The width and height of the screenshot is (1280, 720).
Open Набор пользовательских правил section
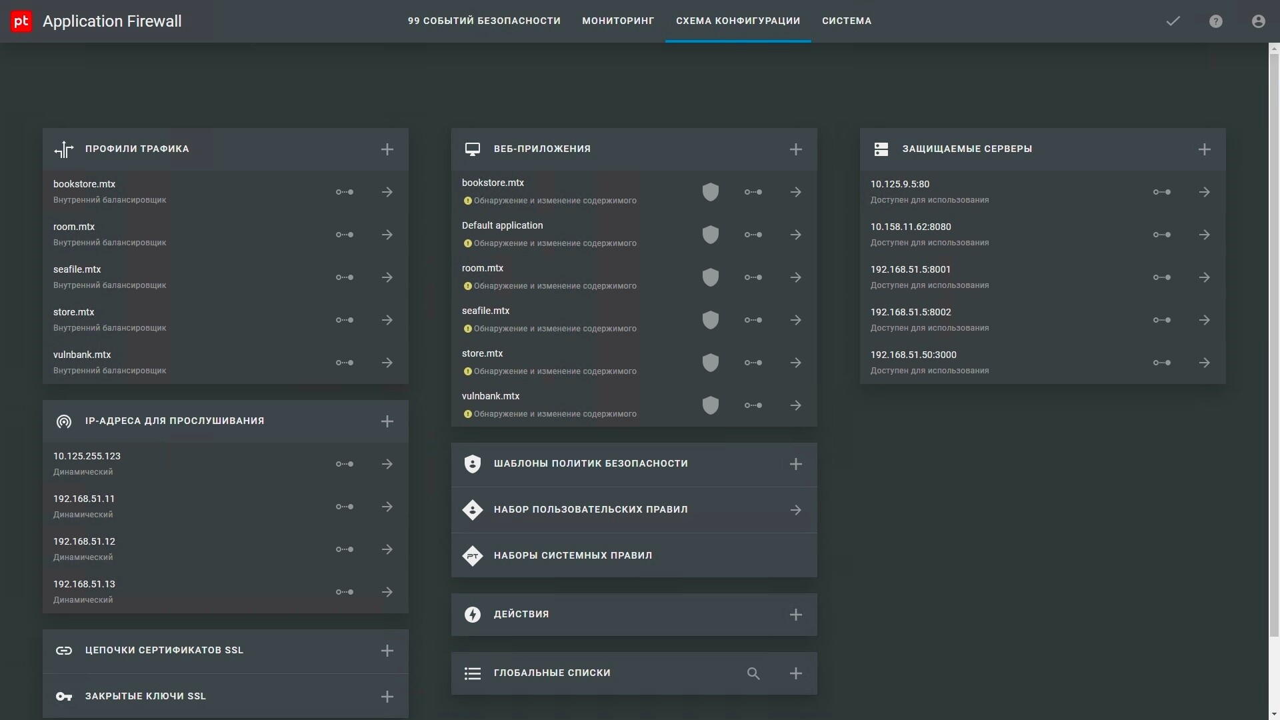[x=634, y=510]
